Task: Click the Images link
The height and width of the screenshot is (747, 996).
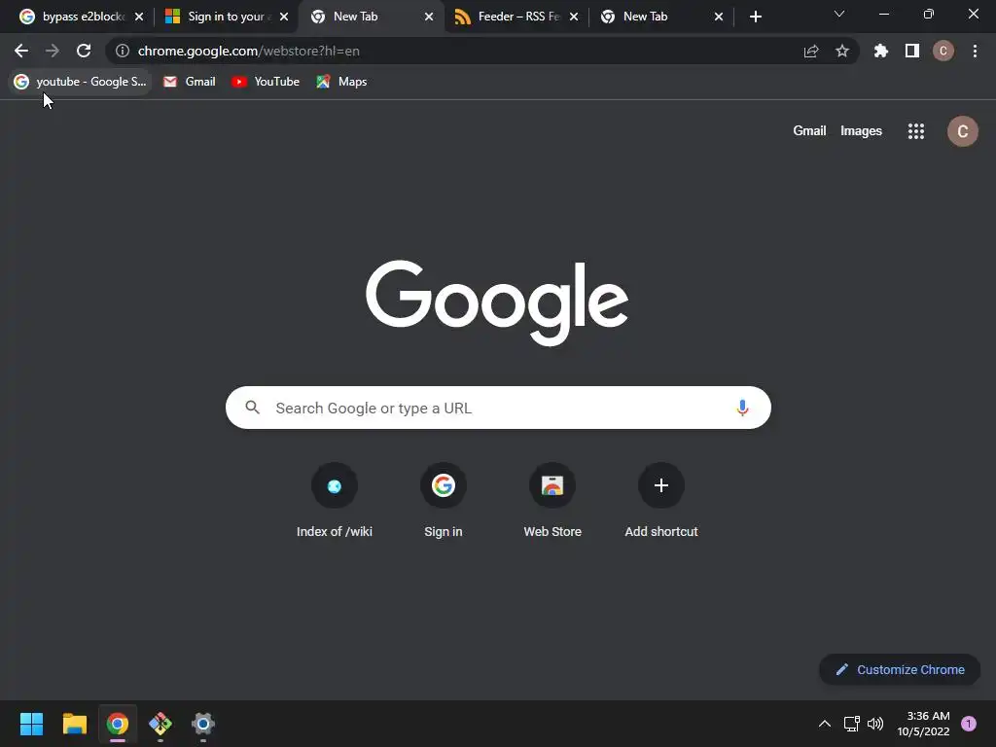Action: point(861,131)
